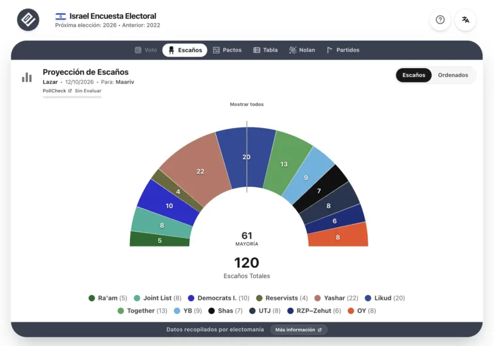Click the PollCheck external link icon
The width and height of the screenshot is (494, 346).
click(x=70, y=91)
